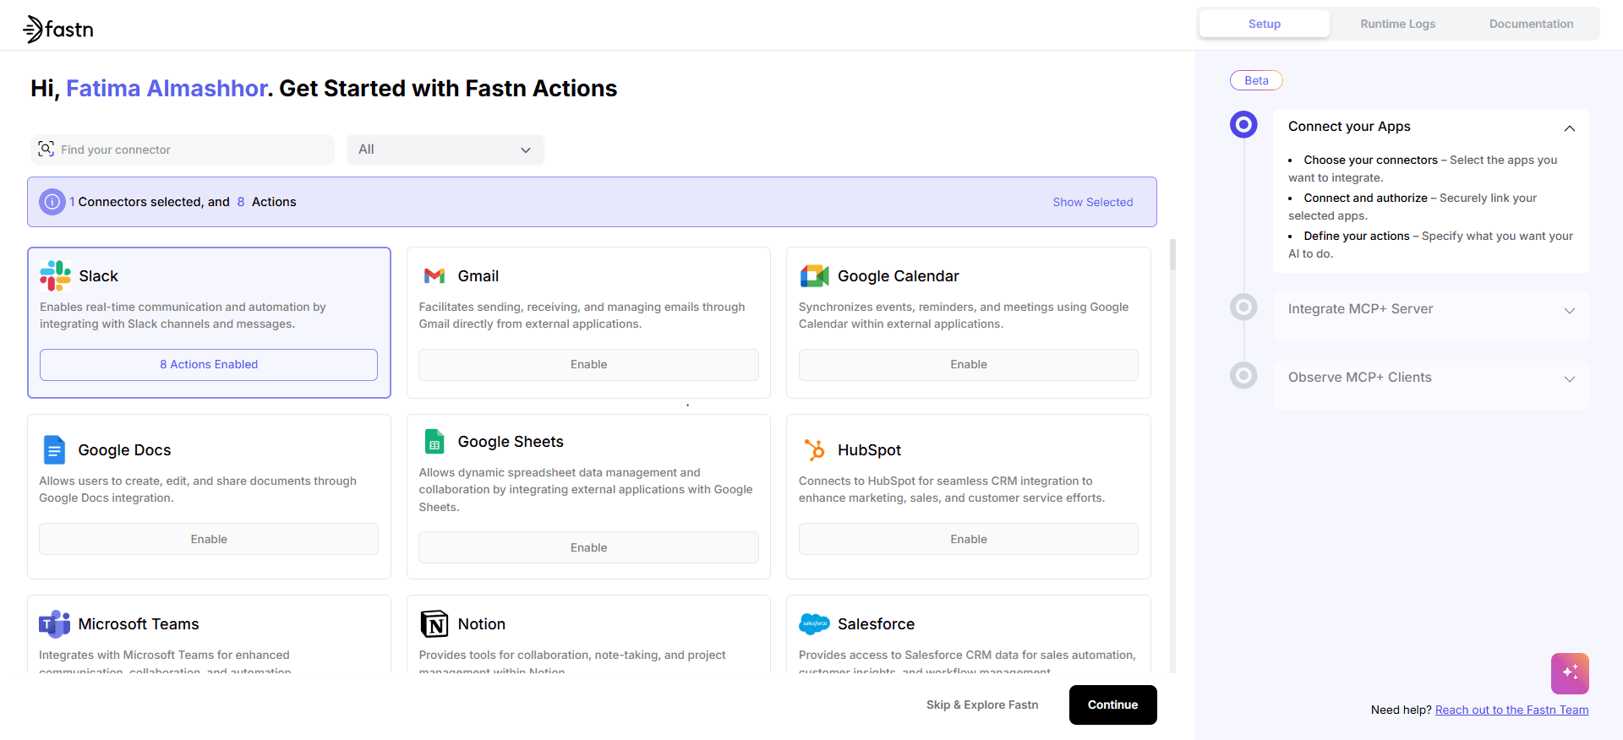
Task: Expand the Observe MCP+ Clients section
Action: tap(1569, 379)
